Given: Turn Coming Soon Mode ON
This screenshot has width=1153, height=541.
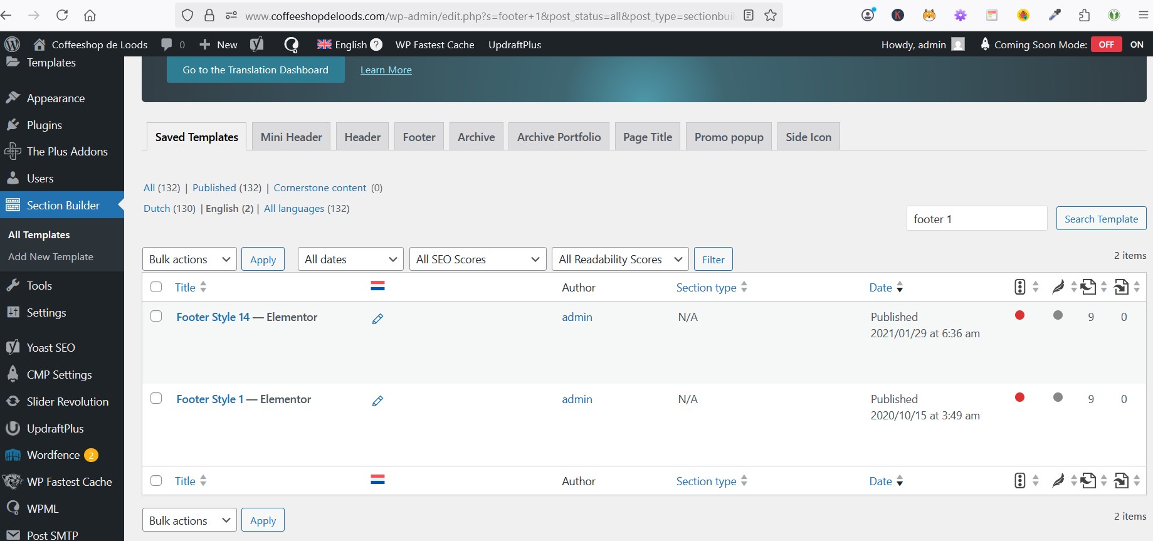Looking at the screenshot, I should 1136,45.
